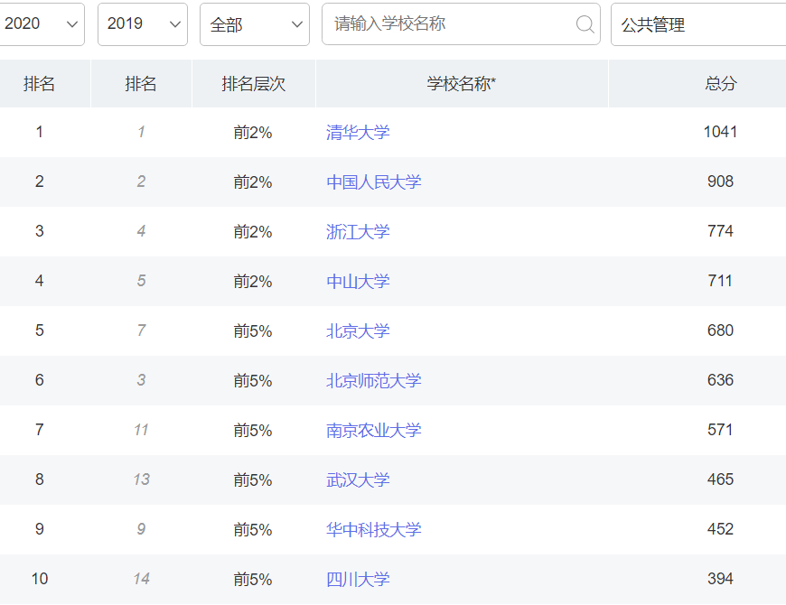
Task: Open the 清华大学 university page
Action: (358, 131)
